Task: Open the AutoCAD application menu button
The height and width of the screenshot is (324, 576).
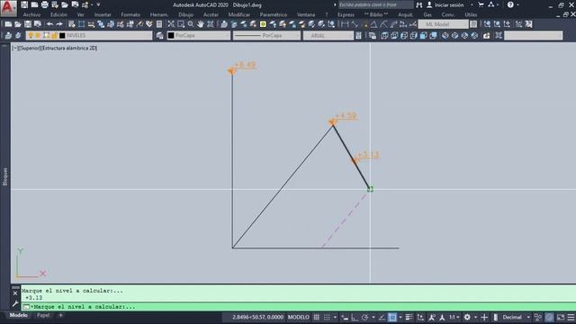Action: coord(8,8)
